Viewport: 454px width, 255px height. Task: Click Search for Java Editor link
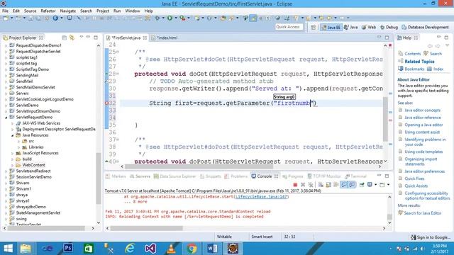[423, 213]
